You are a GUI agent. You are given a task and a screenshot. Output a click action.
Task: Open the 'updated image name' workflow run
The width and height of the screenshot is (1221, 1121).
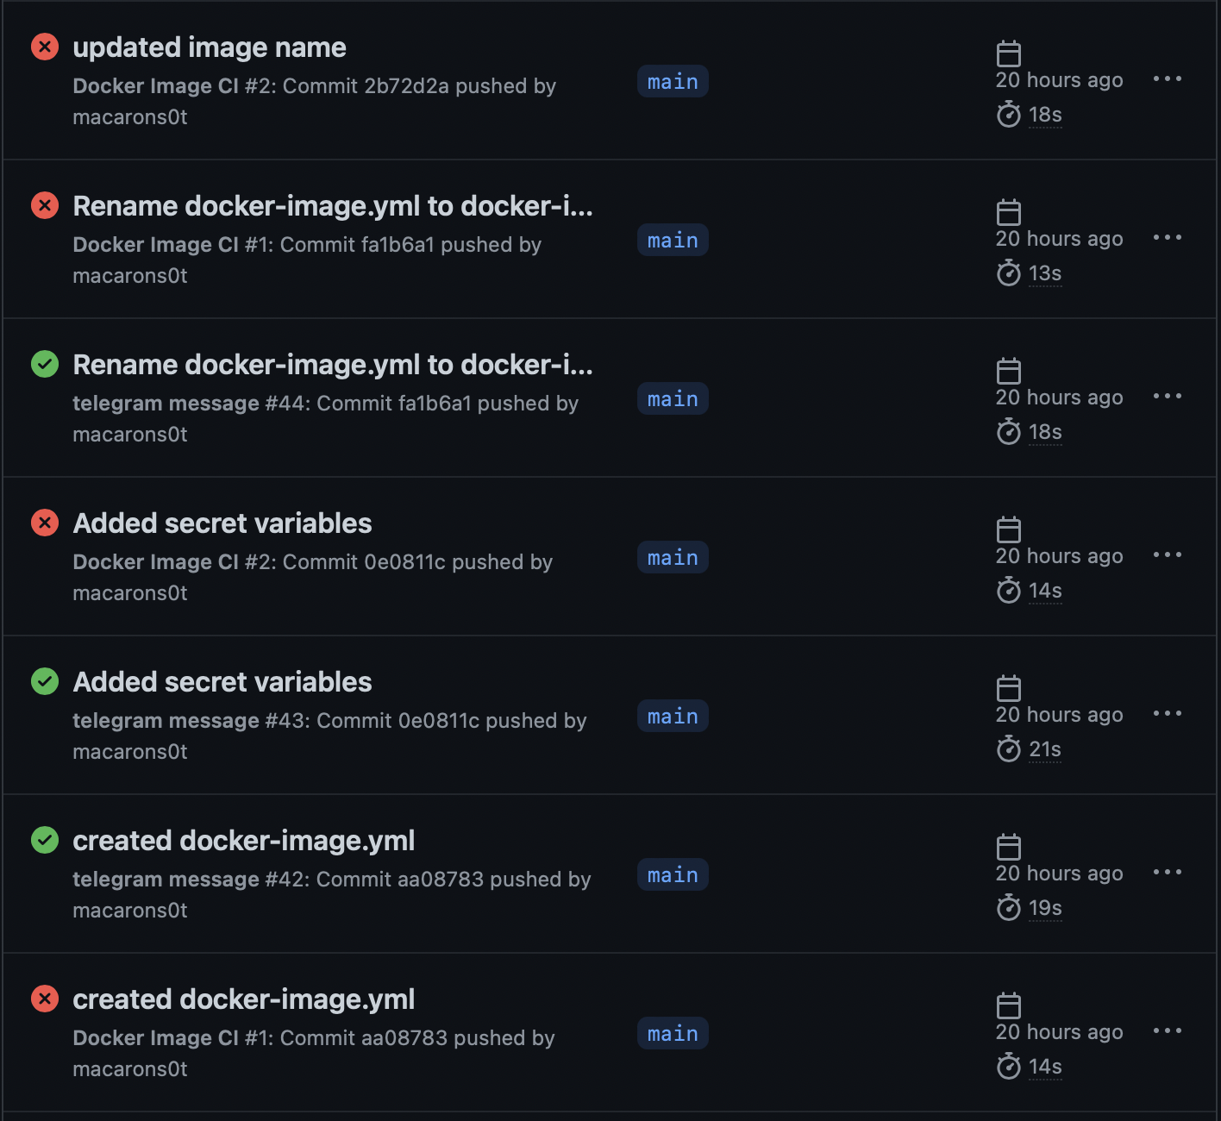209,47
